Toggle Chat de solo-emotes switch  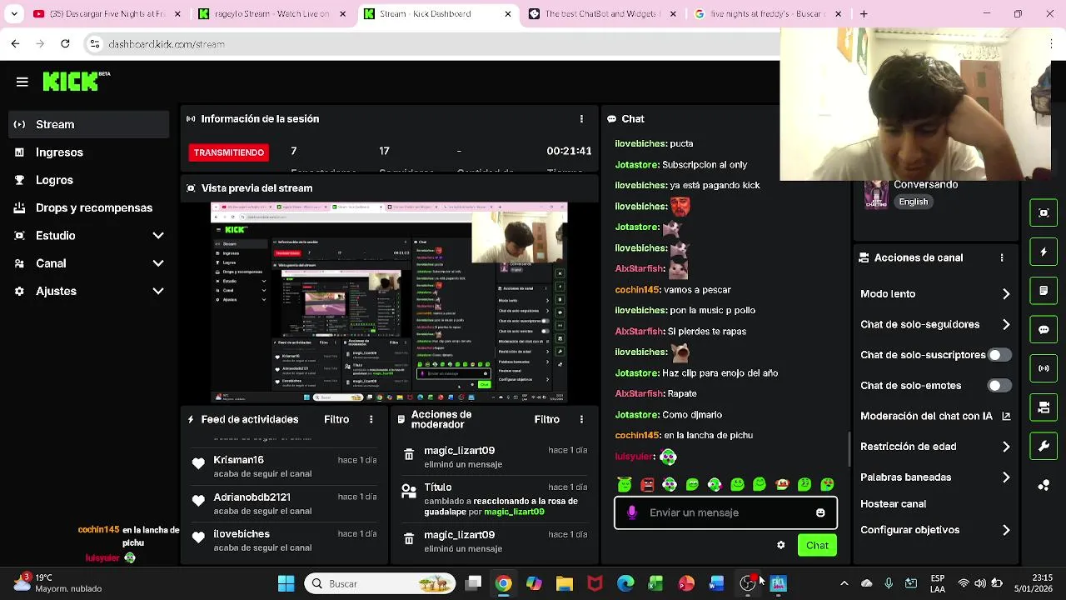pyautogui.click(x=999, y=386)
